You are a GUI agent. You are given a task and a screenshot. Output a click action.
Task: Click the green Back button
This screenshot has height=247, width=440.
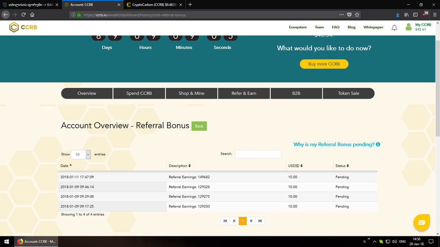[199, 126]
